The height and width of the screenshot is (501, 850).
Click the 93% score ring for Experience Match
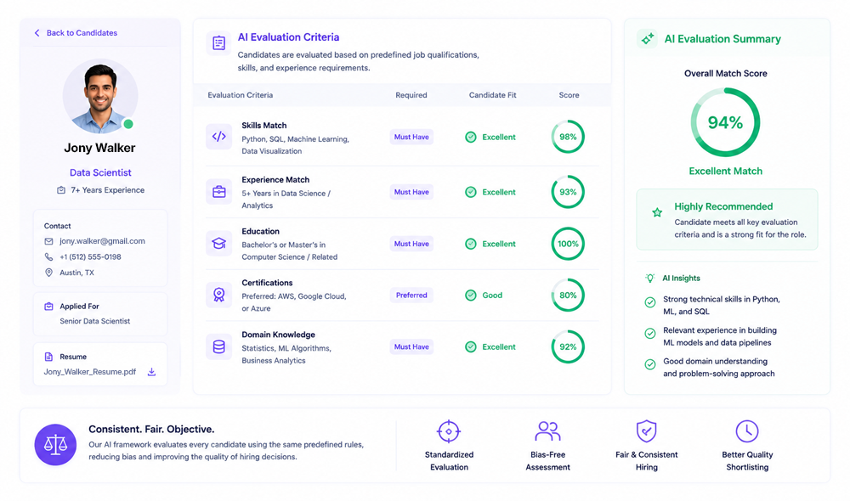tap(568, 192)
